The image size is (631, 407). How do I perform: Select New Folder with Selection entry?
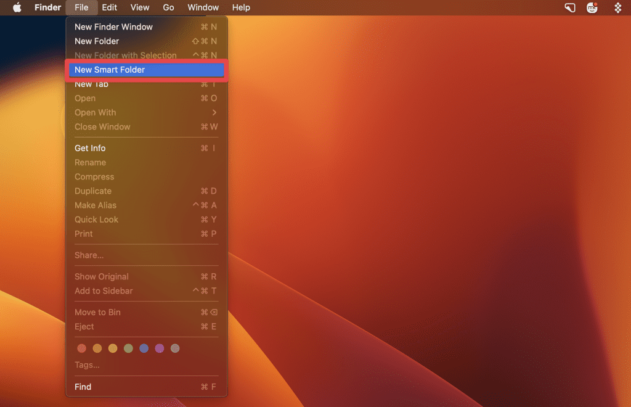coord(146,55)
